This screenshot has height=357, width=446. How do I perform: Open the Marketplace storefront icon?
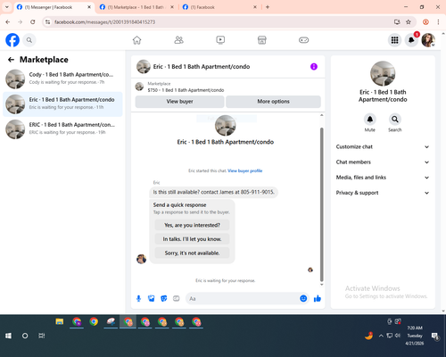coord(262,40)
